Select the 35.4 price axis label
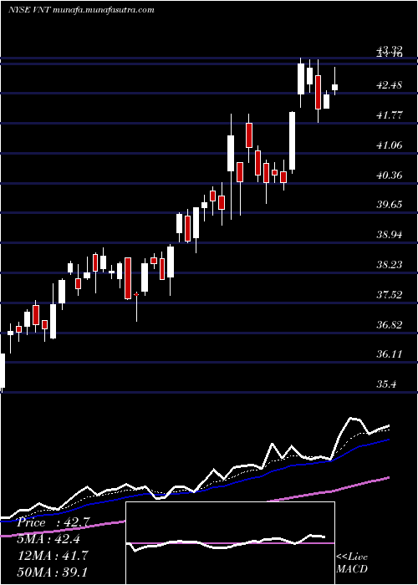This screenshot has width=418, height=585. (386, 384)
